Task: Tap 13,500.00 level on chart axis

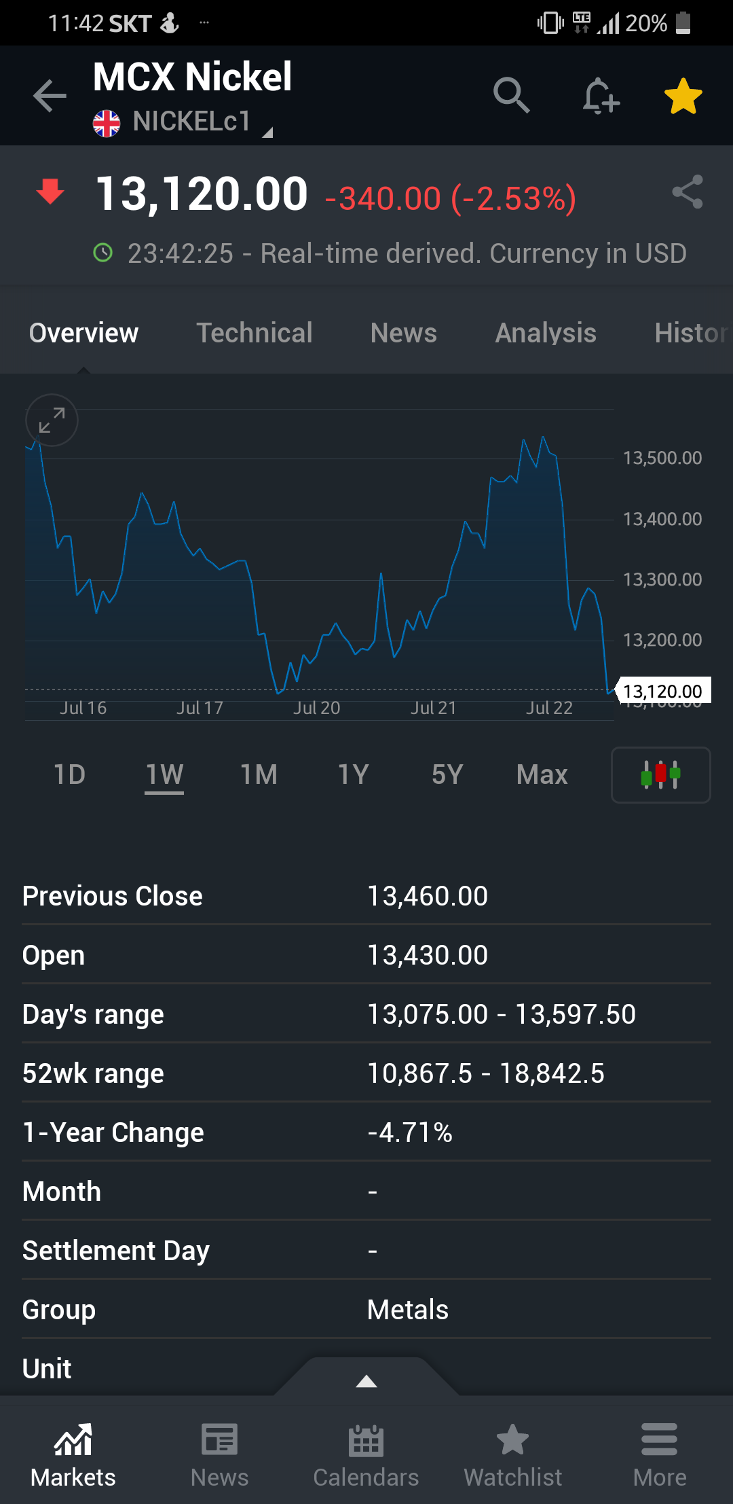Action: [662, 458]
